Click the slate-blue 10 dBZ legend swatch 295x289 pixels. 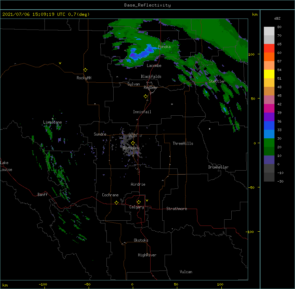269,160
